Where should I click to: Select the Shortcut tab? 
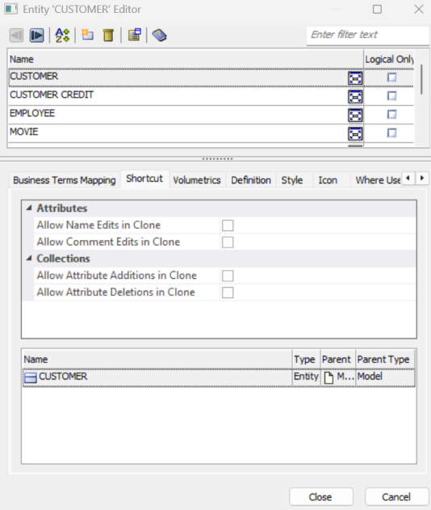point(144,179)
